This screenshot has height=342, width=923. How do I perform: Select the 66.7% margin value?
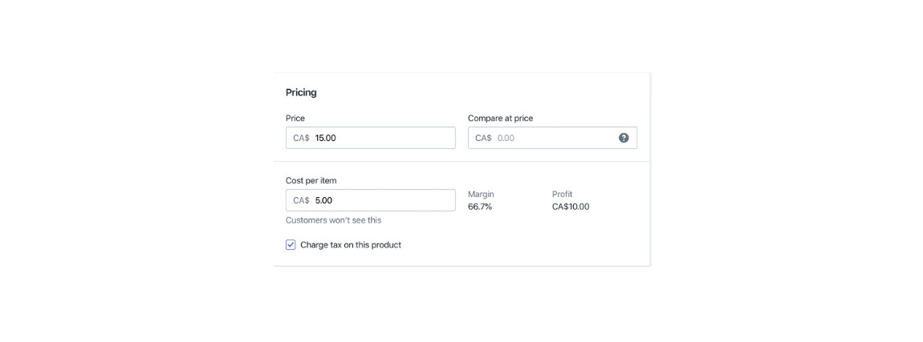click(x=480, y=207)
